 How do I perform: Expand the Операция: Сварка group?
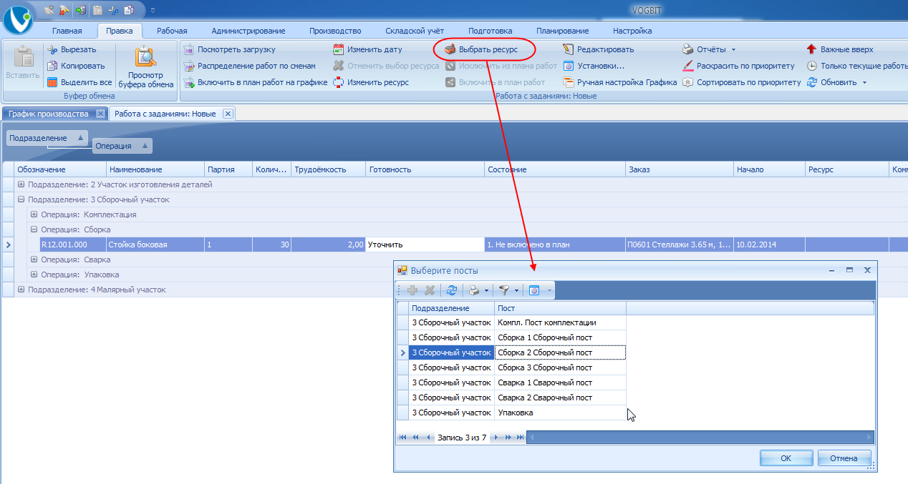tap(34, 260)
